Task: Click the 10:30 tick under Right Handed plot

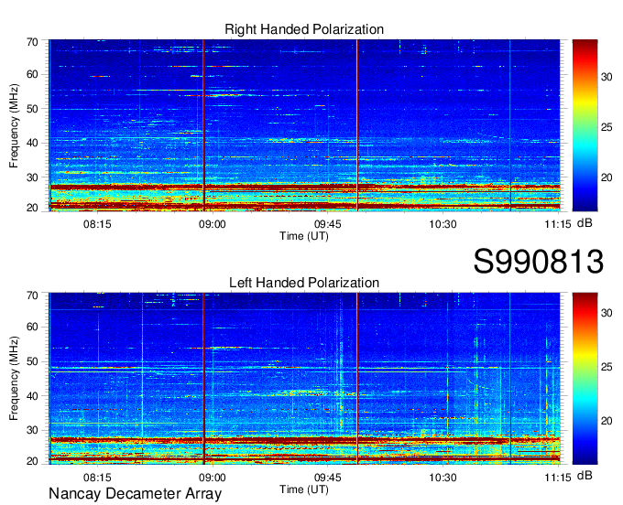Action: coord(443,224)
